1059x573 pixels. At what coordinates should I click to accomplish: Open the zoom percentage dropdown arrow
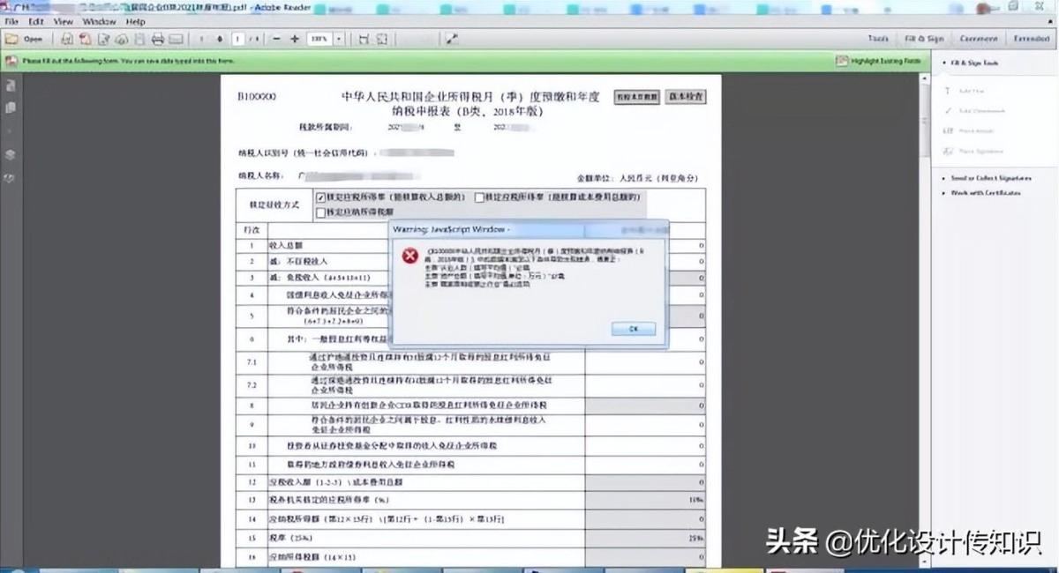coord(340,39)
